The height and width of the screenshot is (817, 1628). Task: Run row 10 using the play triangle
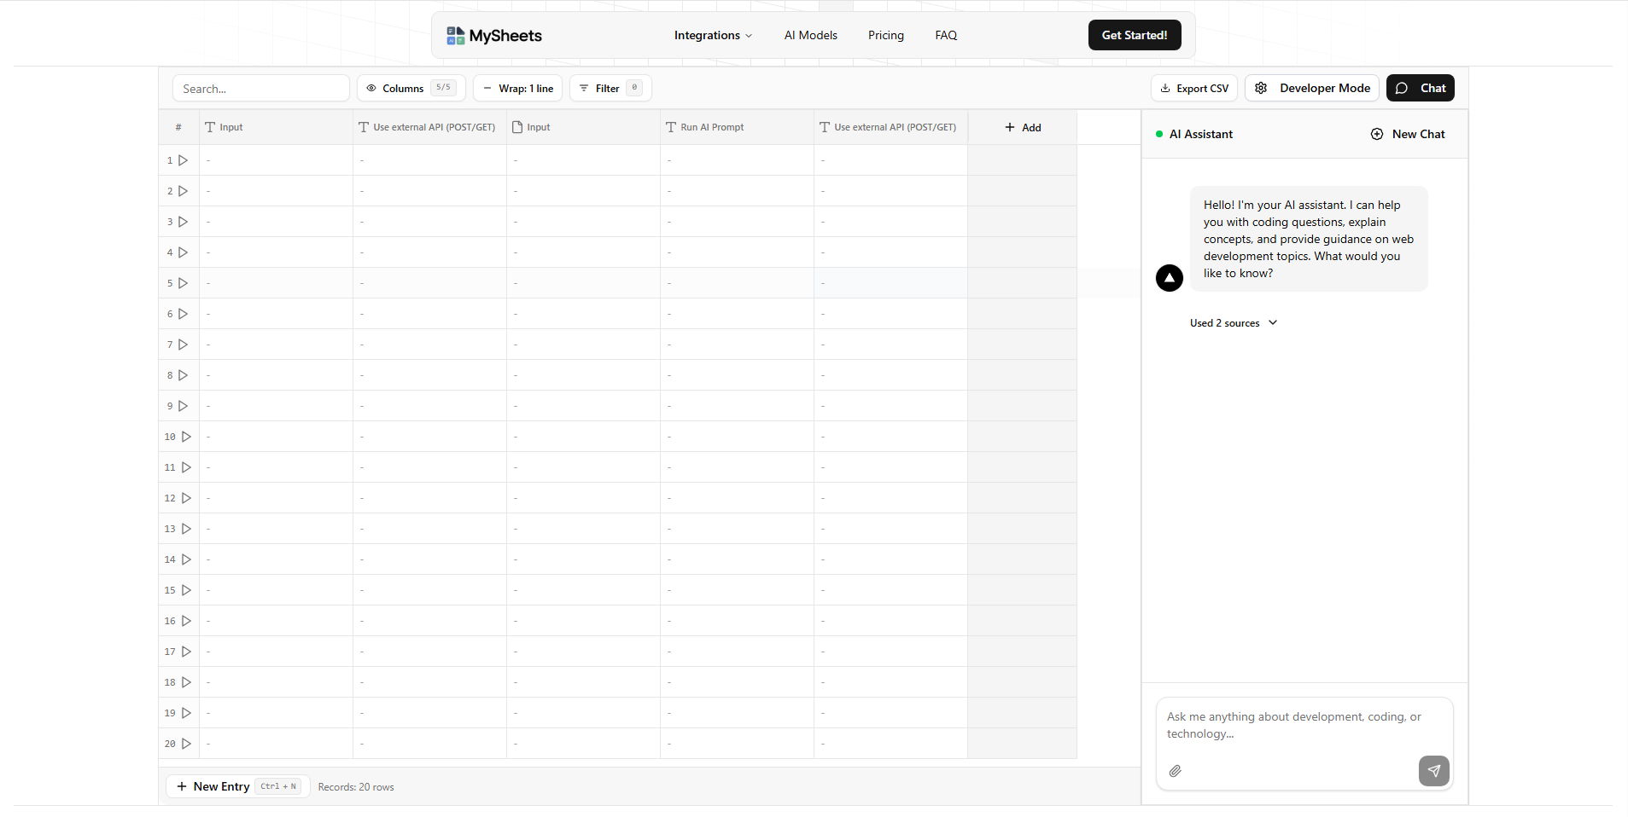point(186,437)
